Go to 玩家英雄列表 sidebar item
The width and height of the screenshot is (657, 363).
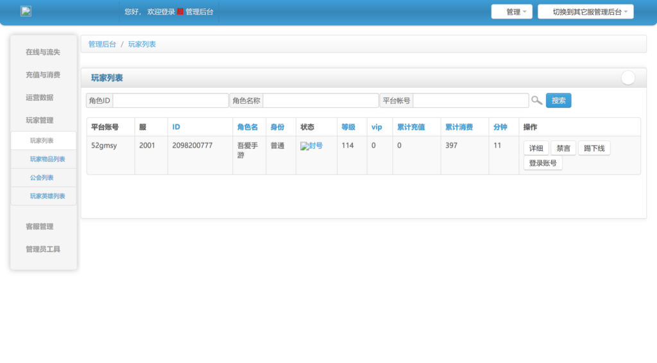[47, 196]
